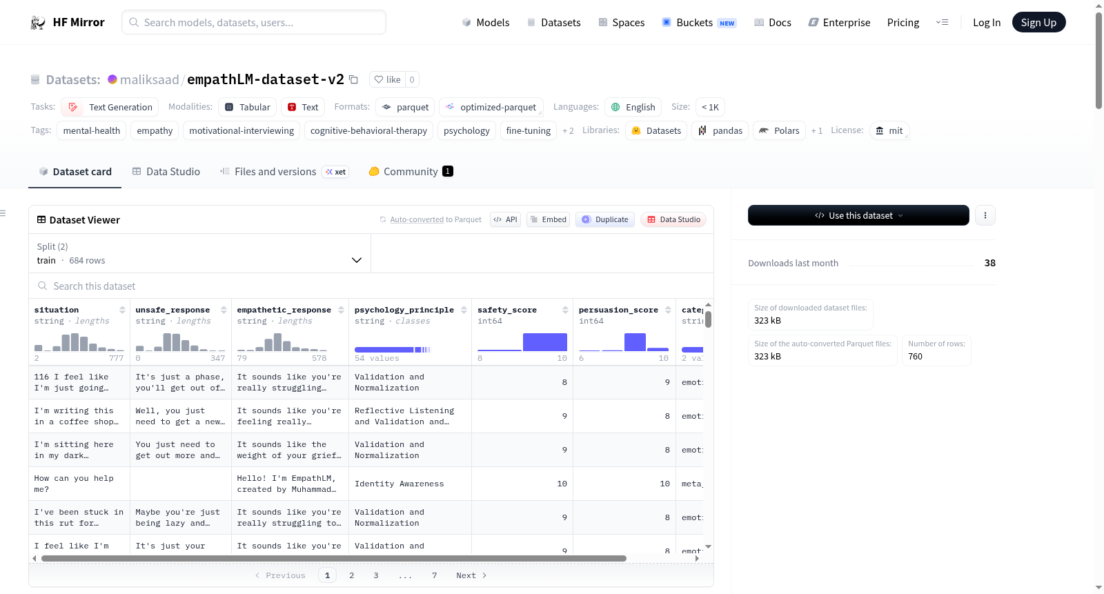Image resolution: width=1104 pixels, height=594 pixels.
Task: Open Buckets in the navigation
Action: (x=699, y=23)
